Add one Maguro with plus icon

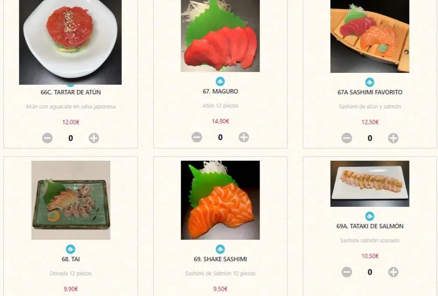coord(244,137)
